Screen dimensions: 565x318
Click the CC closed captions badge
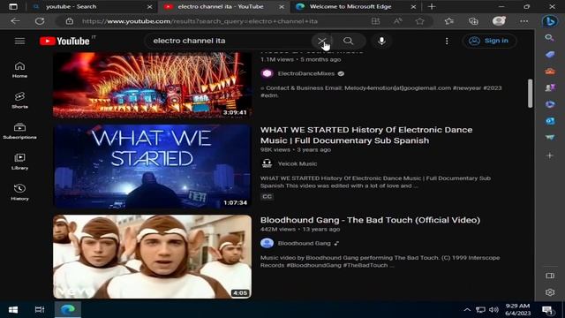[x=267, y=196]
